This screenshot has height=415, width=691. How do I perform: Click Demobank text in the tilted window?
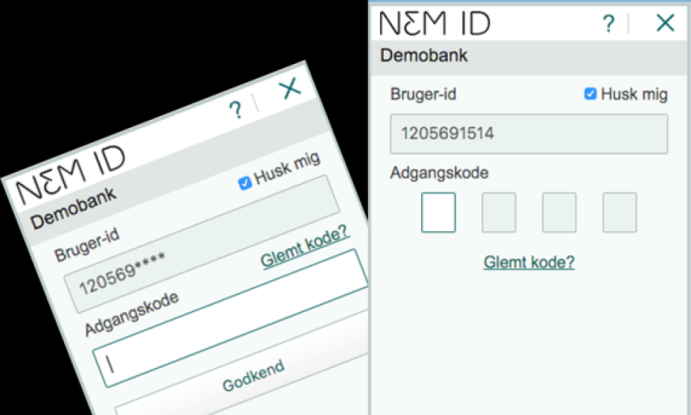point(73,209)
